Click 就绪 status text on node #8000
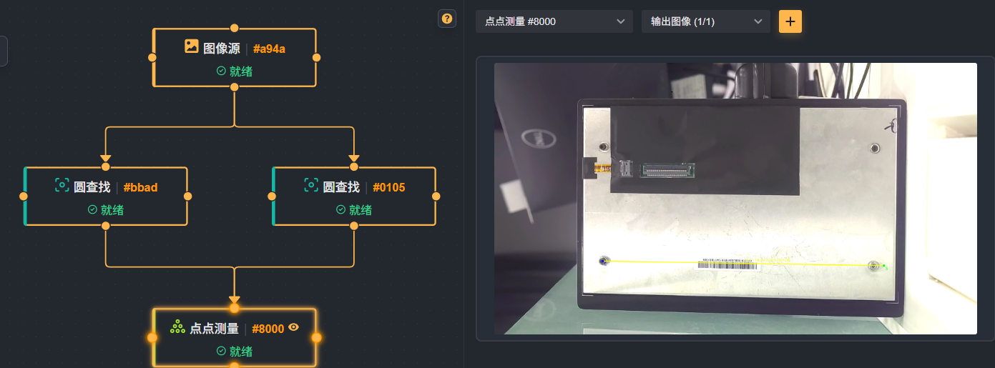Viewport: 995px width, 368px height. (x=241, y=352)
